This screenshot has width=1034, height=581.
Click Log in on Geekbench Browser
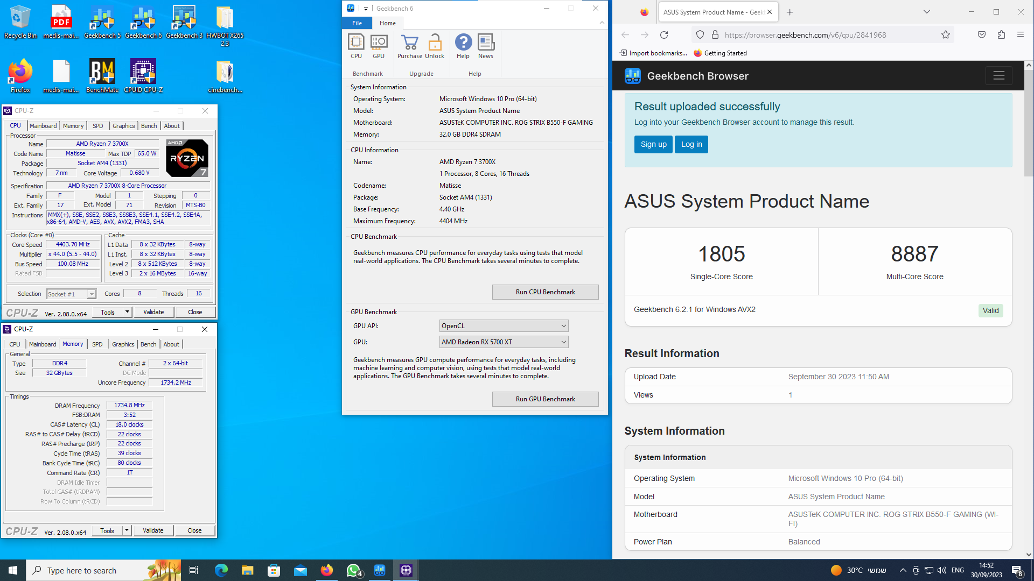point(691,144)
